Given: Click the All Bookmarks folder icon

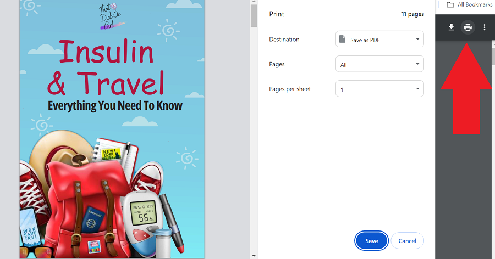Looking at the screenshot, I should (450, 4).
